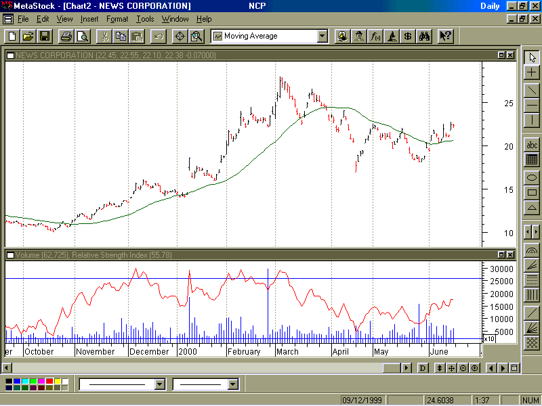Select the abc text tool
The width and height of the screenshot is (542, 406).
532,145
